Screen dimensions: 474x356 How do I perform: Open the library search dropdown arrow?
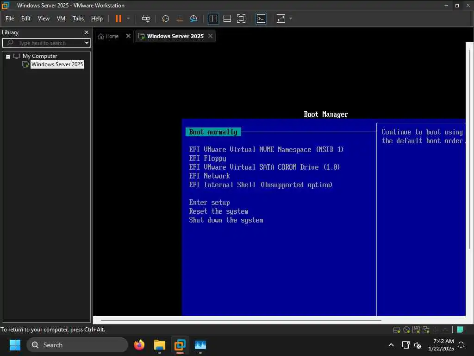tap(87, 43)
